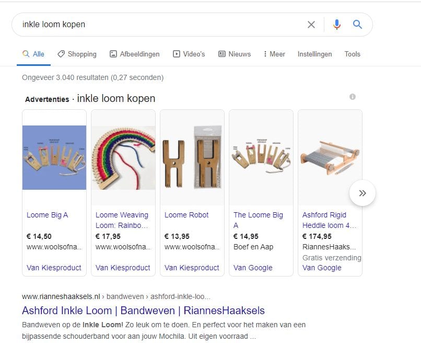The image size is (421, 356).
Task: Click the 'Loome Robot' title link
Action: [186, 215]
